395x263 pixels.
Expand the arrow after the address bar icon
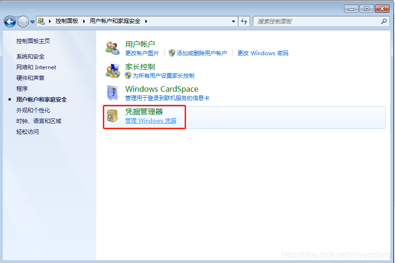click(x=50, y=21)
